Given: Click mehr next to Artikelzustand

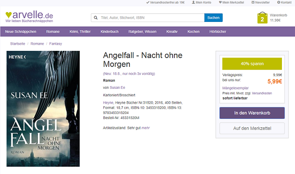Looking at the screenshot, I should tap(146, 128).
